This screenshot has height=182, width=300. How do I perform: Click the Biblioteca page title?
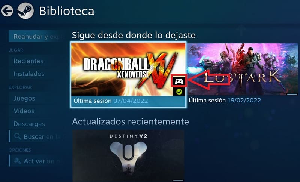click(67, 11)
